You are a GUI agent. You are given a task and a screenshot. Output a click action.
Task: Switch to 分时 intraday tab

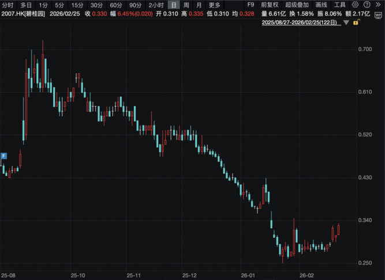8,5
